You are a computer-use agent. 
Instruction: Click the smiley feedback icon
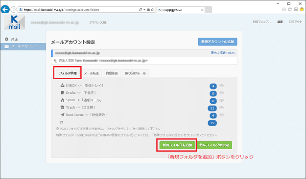tap(302, 9)
